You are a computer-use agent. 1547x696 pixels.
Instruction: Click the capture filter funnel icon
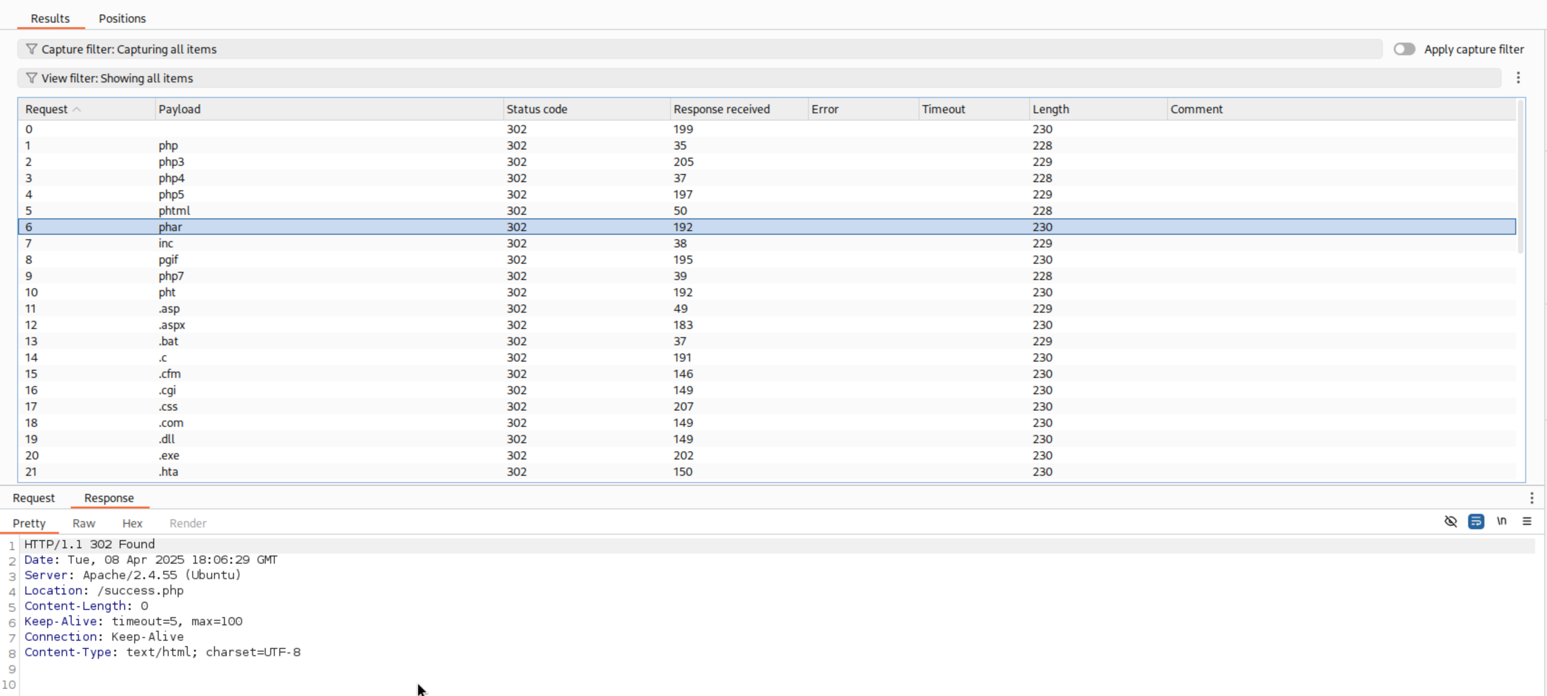31,49
